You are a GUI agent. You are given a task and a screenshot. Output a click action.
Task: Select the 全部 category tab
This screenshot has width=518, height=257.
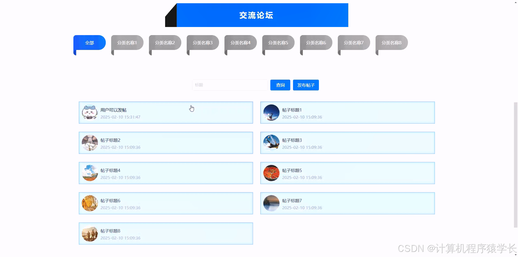(90, 43)
